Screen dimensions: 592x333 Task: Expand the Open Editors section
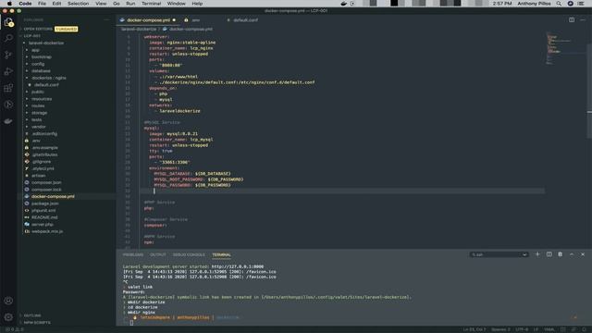click(38, 29)
